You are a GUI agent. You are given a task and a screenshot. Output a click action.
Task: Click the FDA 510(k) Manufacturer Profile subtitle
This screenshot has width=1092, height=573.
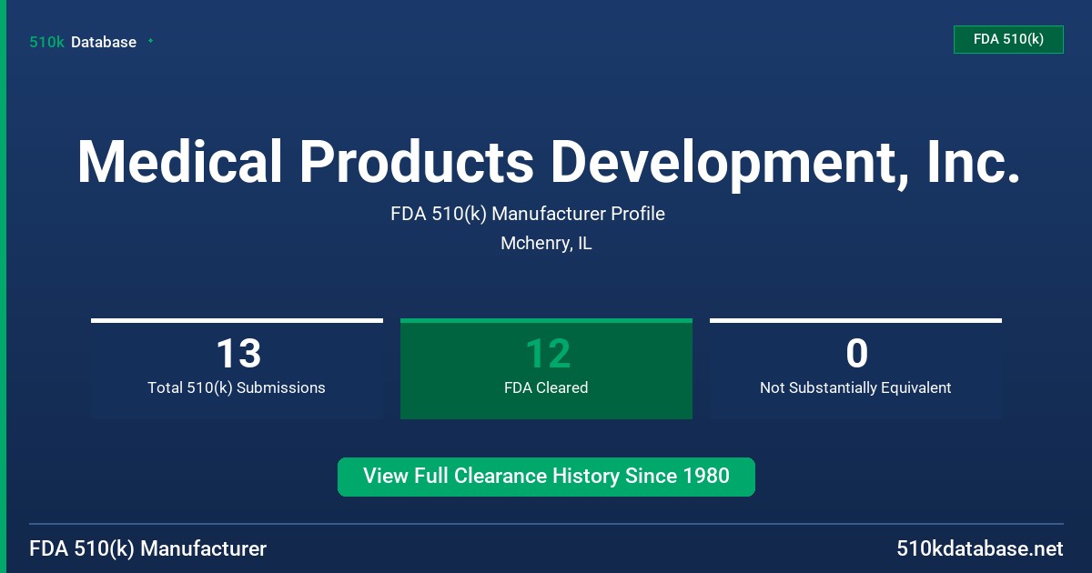click(x=528, y=214)
